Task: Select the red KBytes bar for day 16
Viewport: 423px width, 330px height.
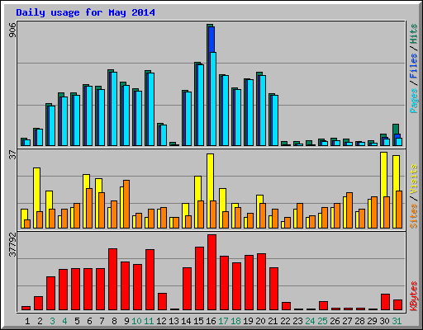Action: coord(211,272)
